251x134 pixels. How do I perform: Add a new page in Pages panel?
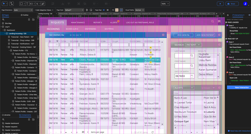29,20
